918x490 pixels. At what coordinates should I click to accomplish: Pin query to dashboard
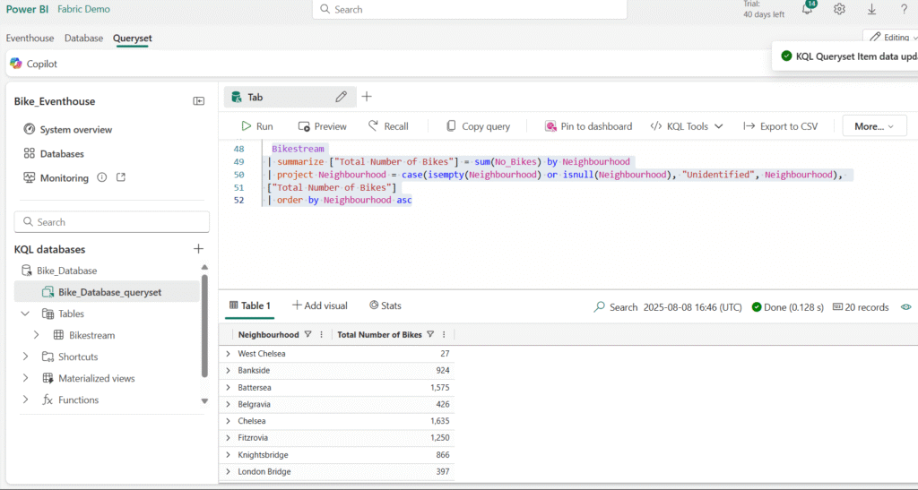coord(588,126)
